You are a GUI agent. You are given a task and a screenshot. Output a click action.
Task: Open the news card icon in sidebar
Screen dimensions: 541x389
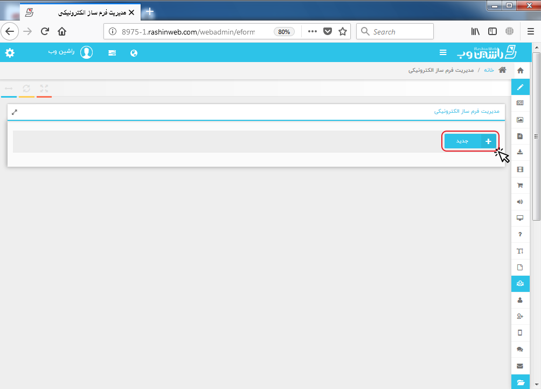click(520, 103)
